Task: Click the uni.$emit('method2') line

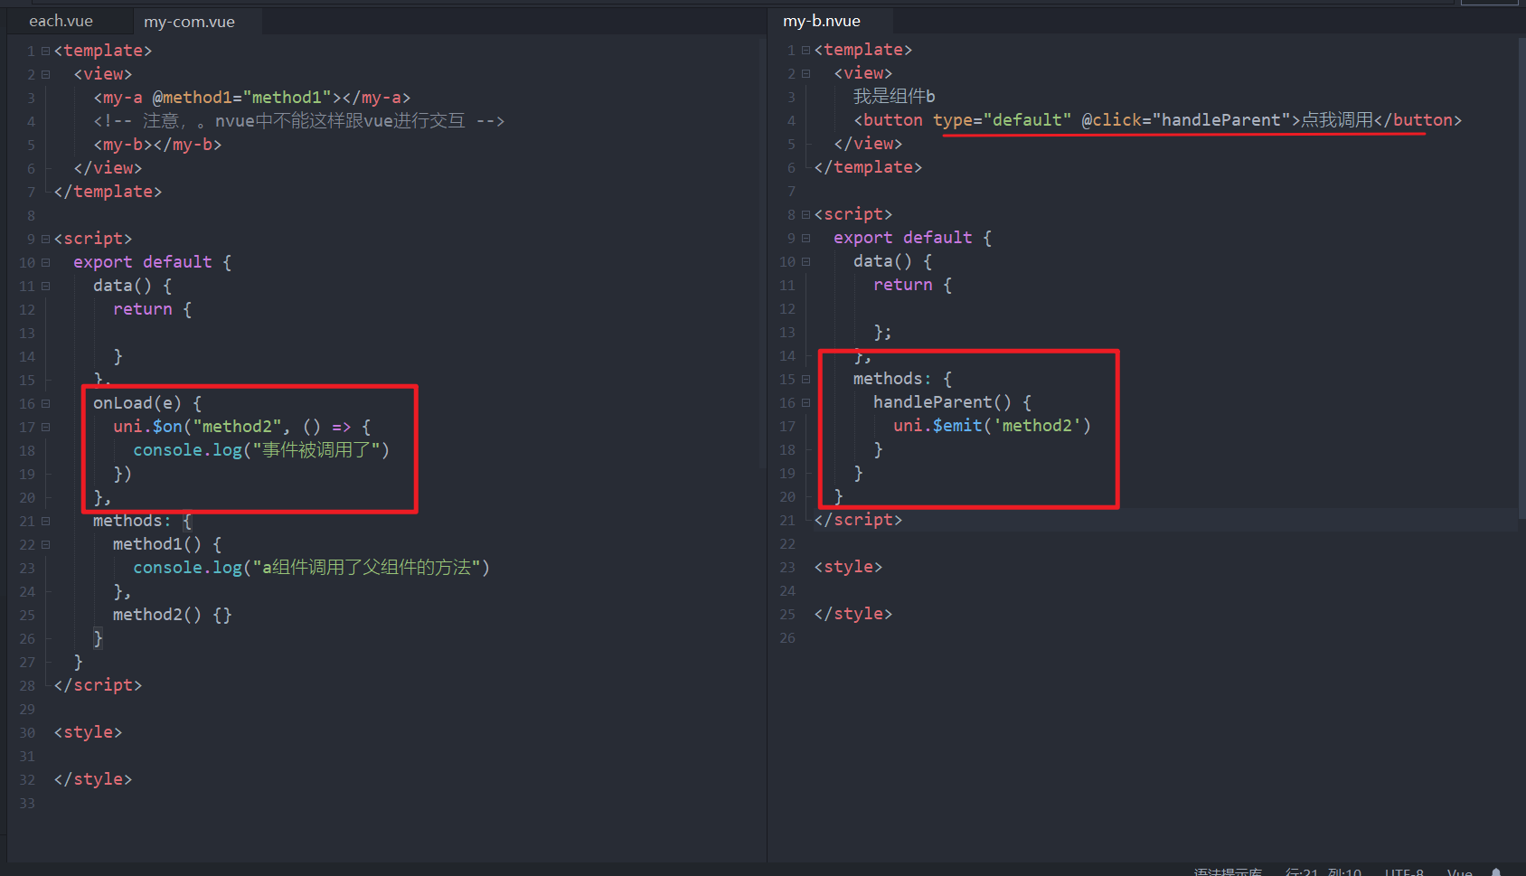Action: [993, 426]
